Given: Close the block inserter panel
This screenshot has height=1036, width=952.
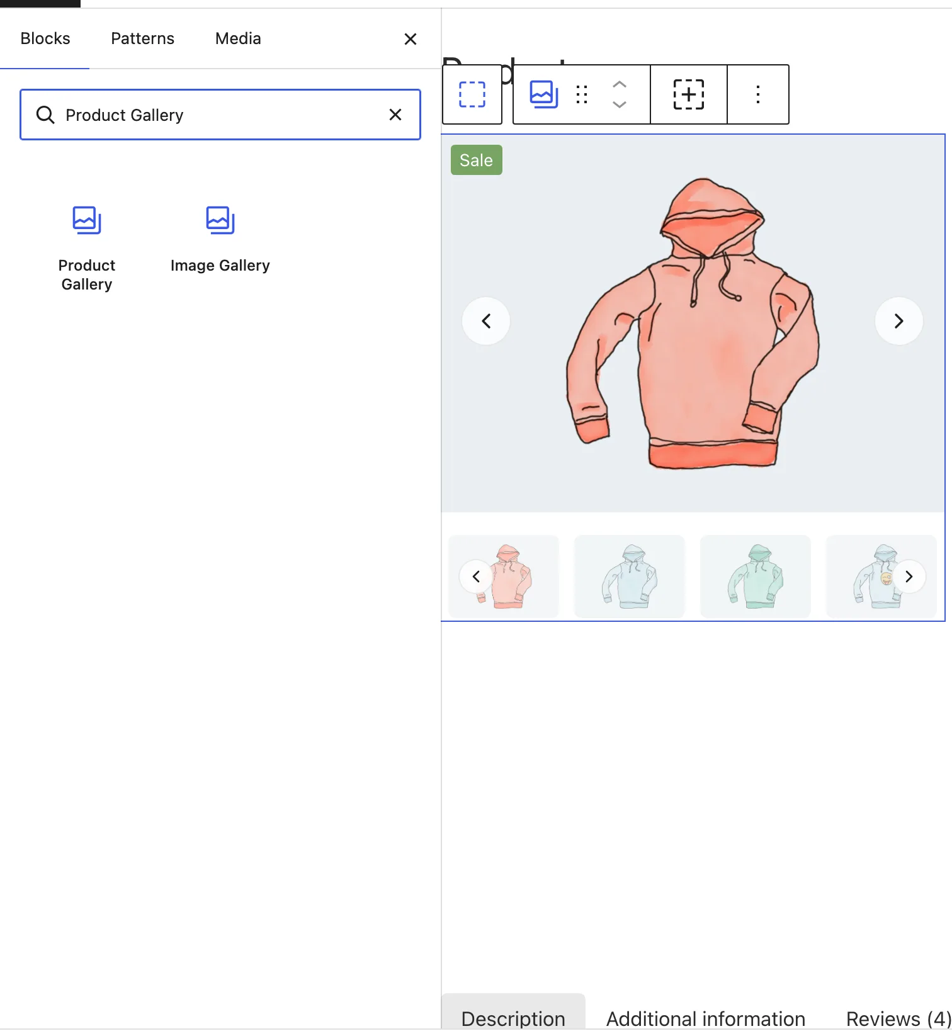Looking at the screenshot, I should click(411, 39).
